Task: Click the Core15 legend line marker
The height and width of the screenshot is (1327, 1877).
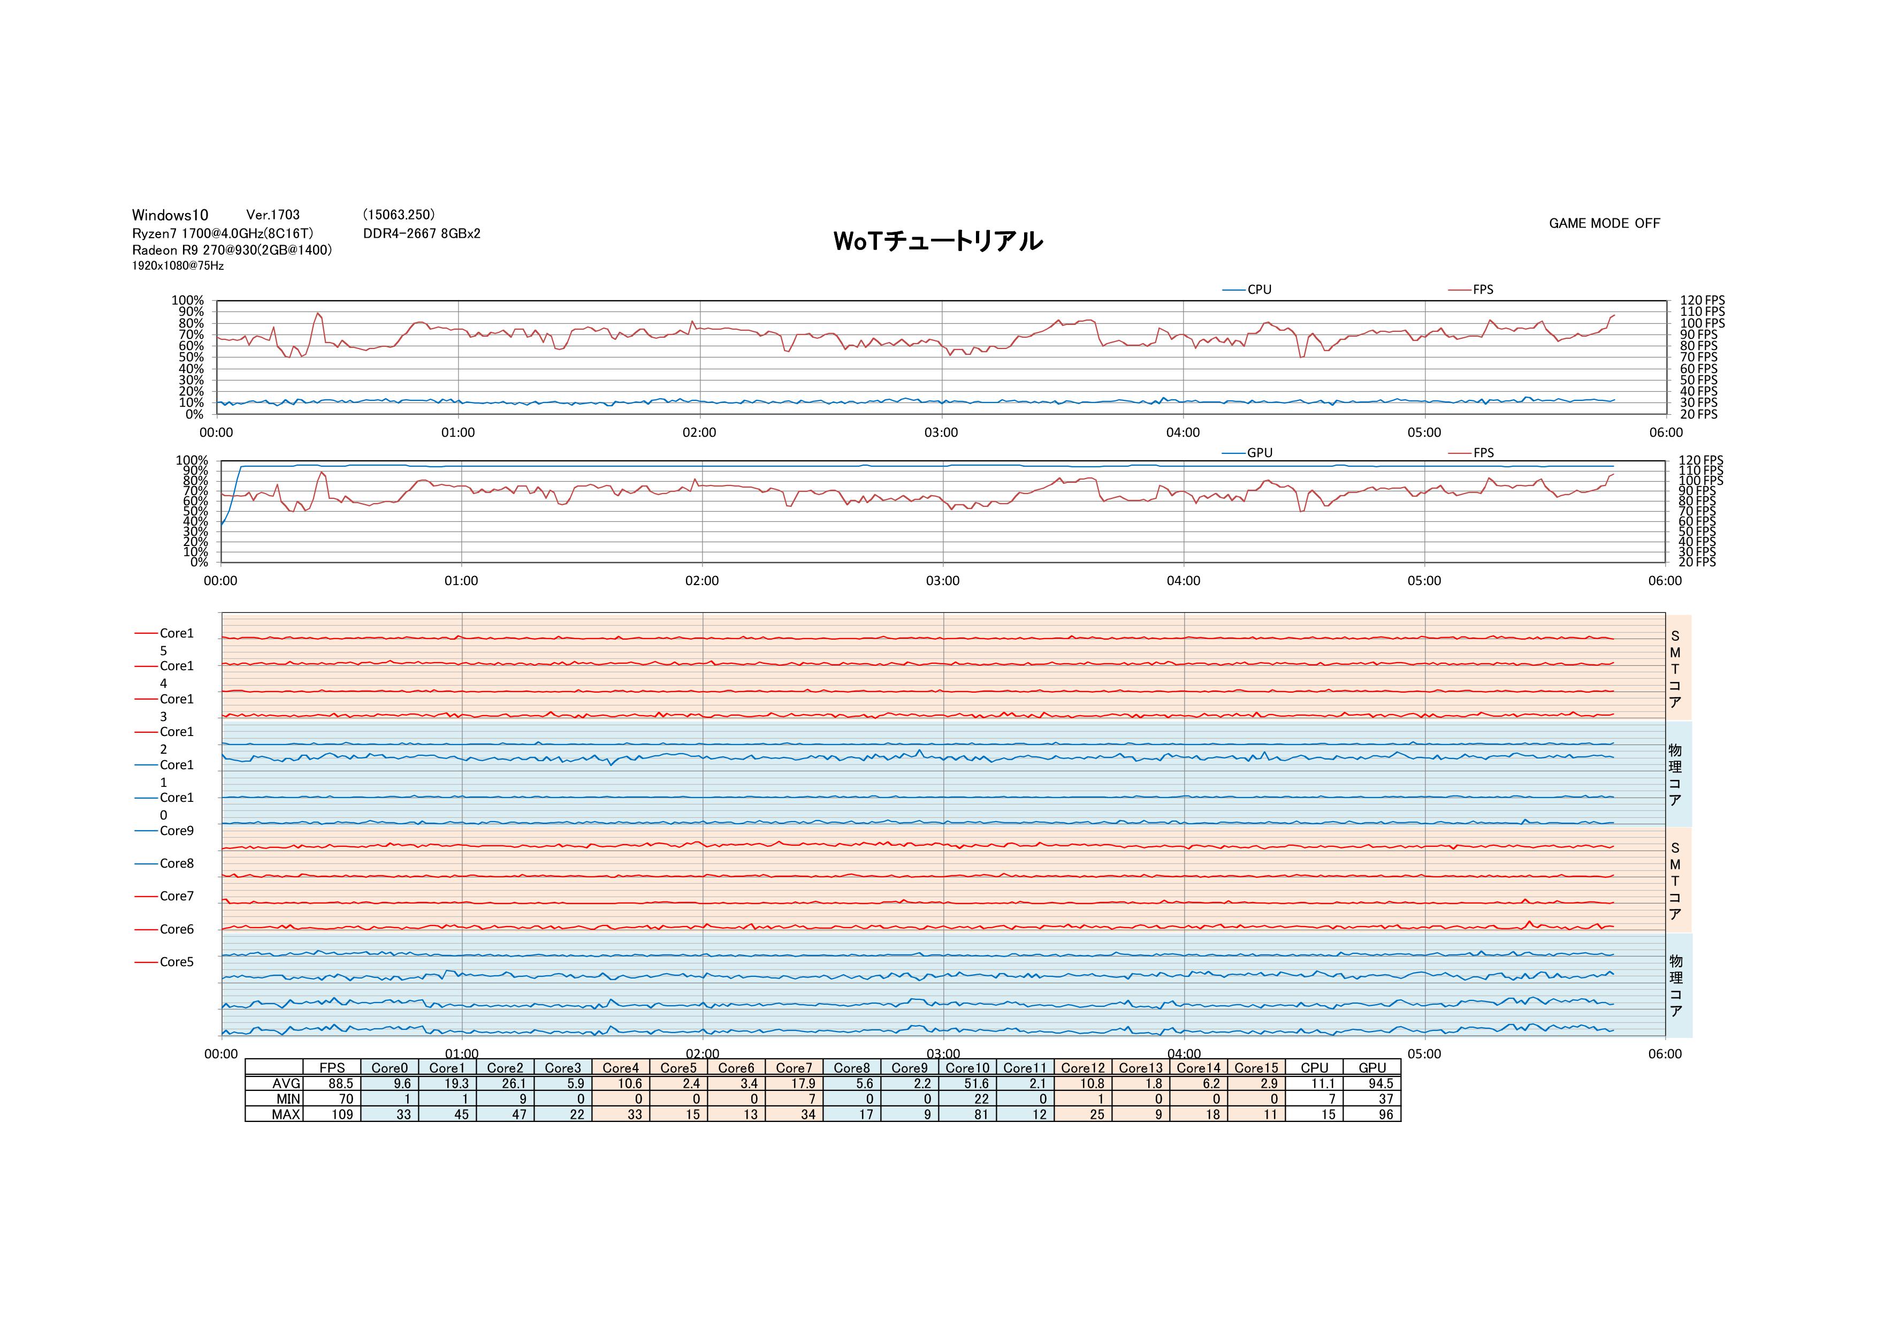Action: 146,633
